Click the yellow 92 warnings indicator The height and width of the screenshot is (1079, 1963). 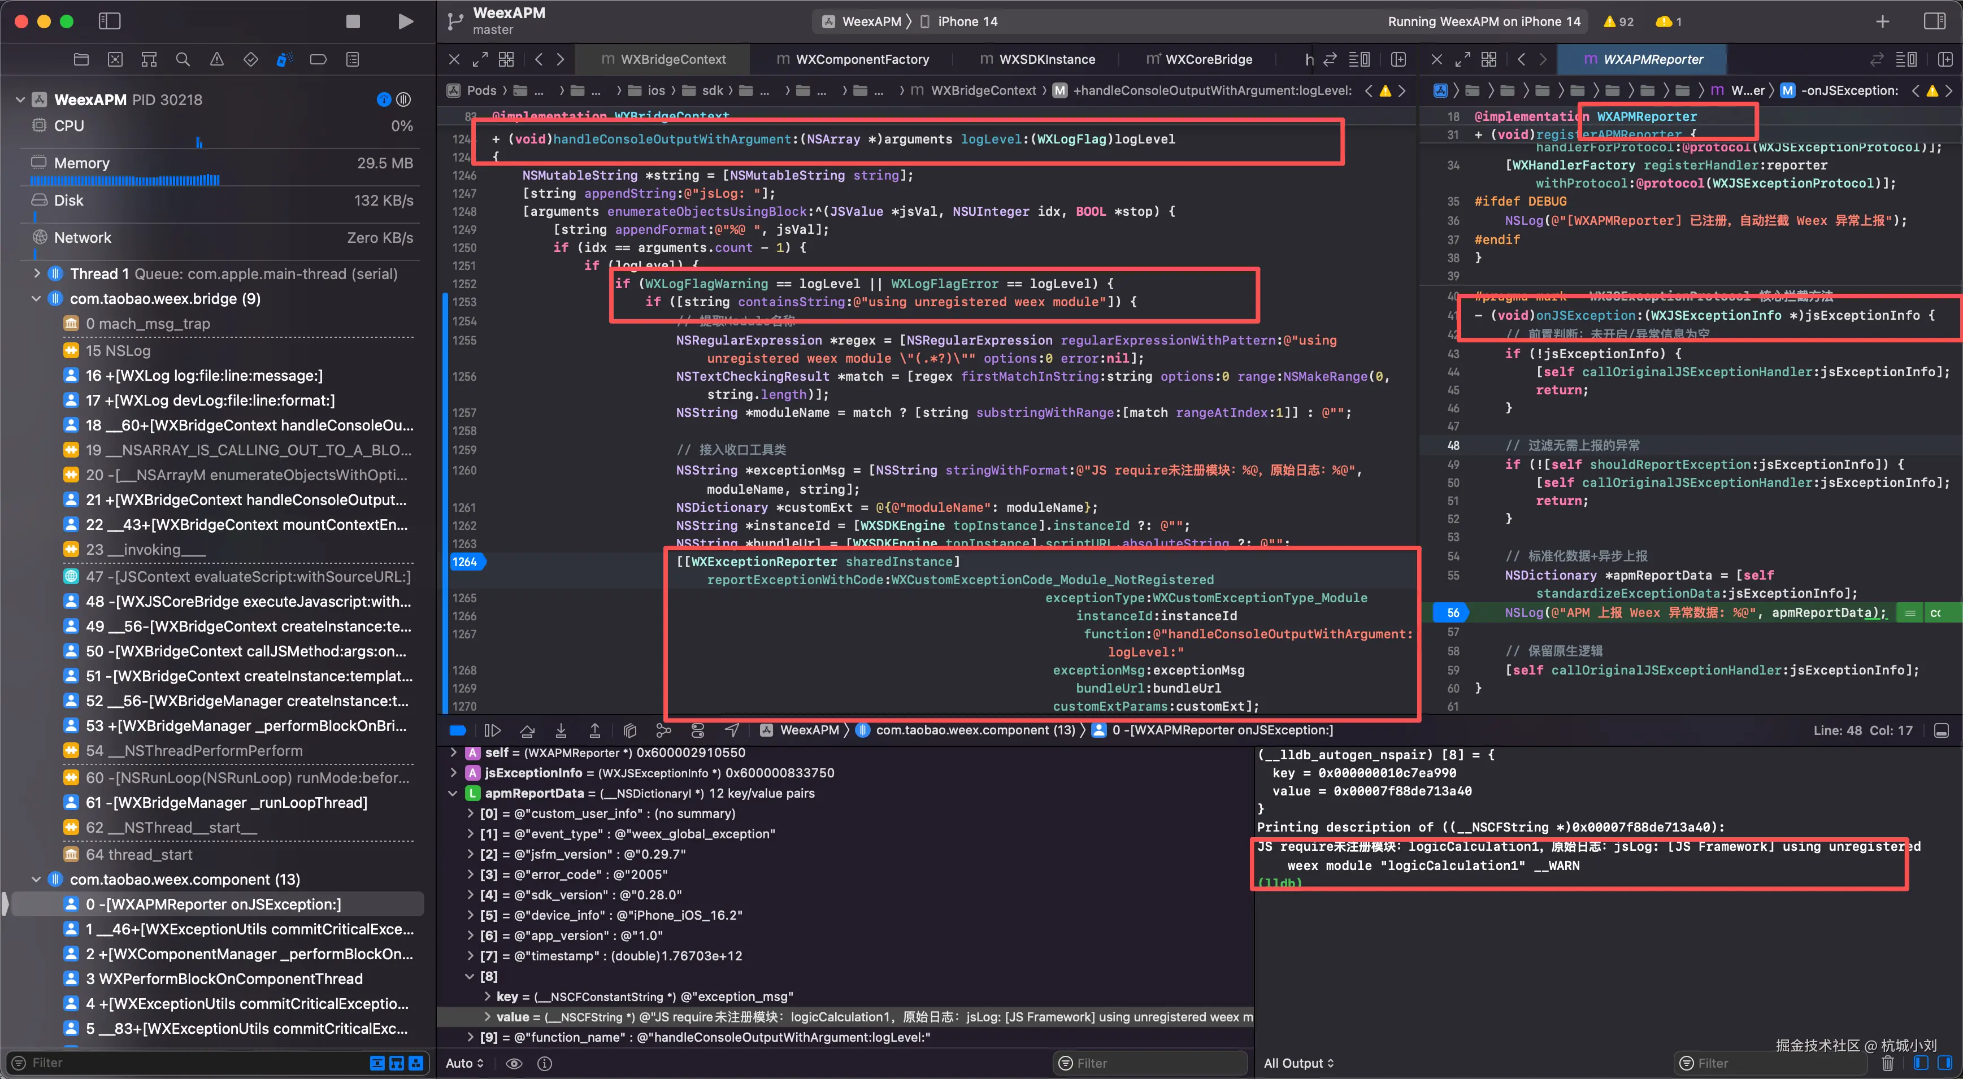point(1618,21)
